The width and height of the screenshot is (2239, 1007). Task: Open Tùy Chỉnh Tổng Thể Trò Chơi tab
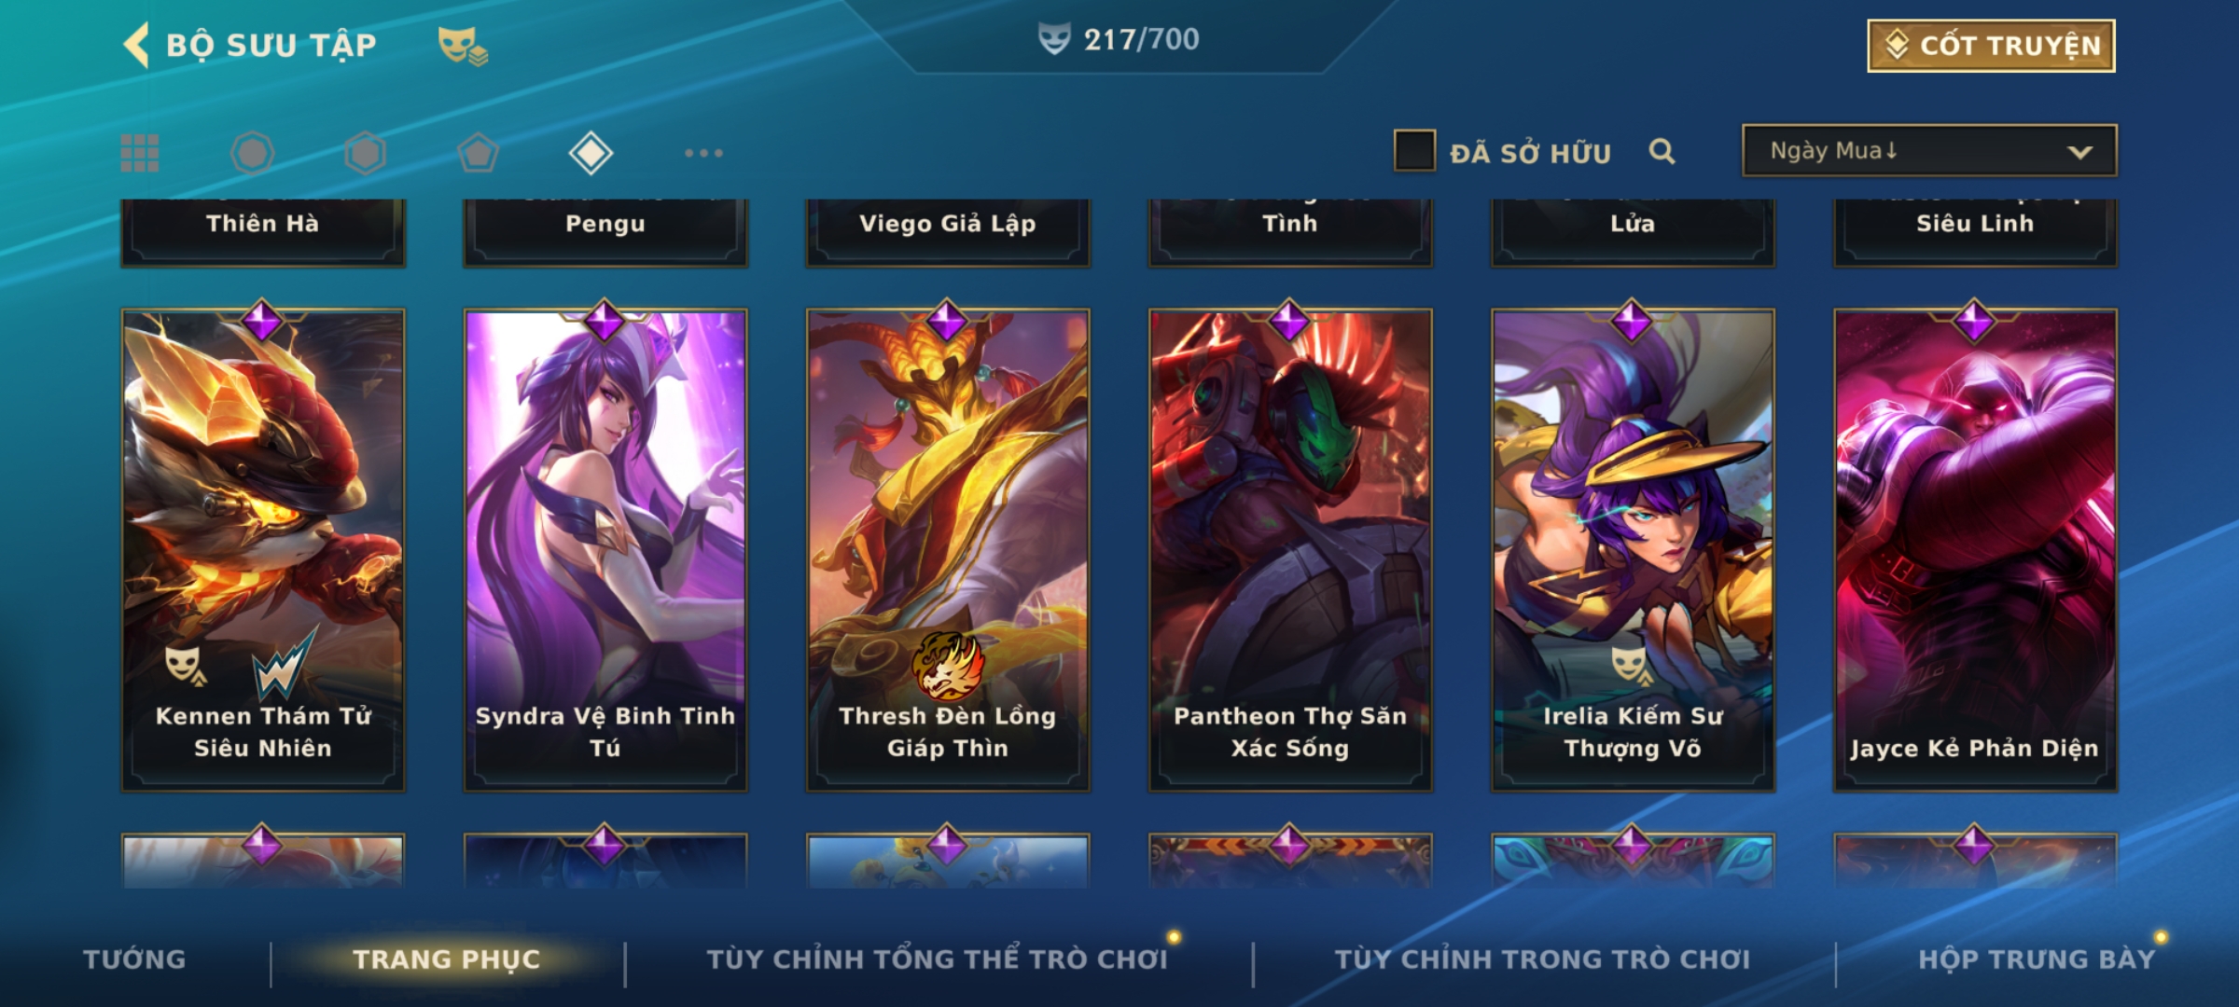tap(937, 959)
